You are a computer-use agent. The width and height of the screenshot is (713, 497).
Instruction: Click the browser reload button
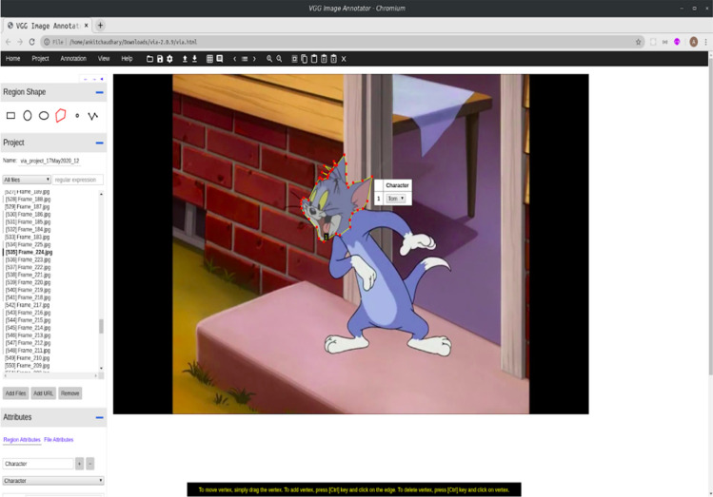point(31,42)
